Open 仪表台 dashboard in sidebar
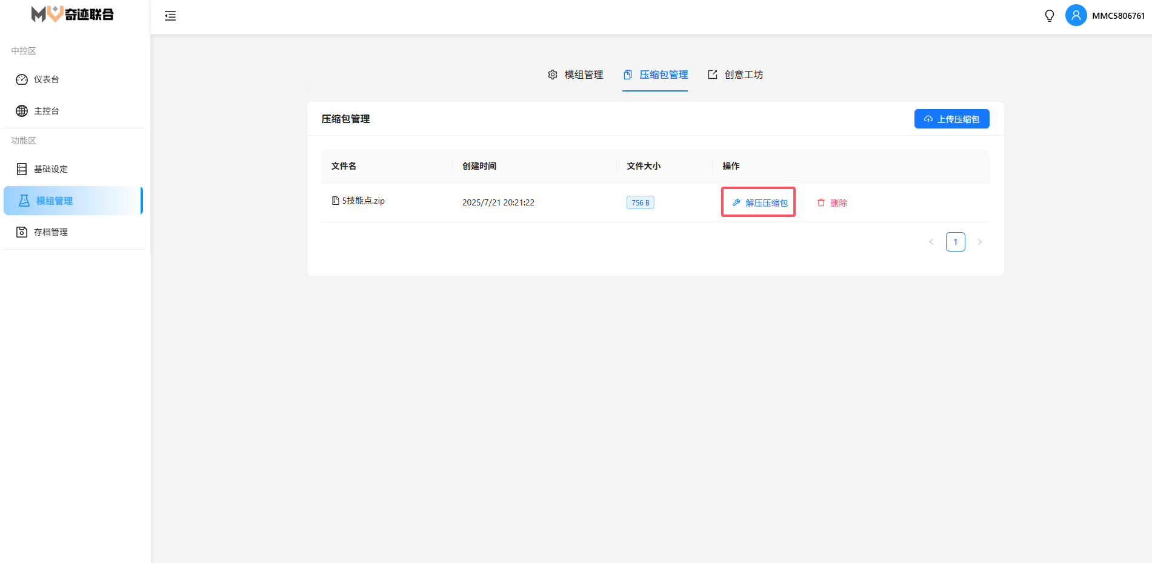This screenshot has width=1152, height=563. 46,79
